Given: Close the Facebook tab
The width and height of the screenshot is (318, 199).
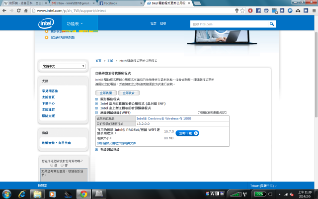Looking at the screenshot, I should 141,3.
